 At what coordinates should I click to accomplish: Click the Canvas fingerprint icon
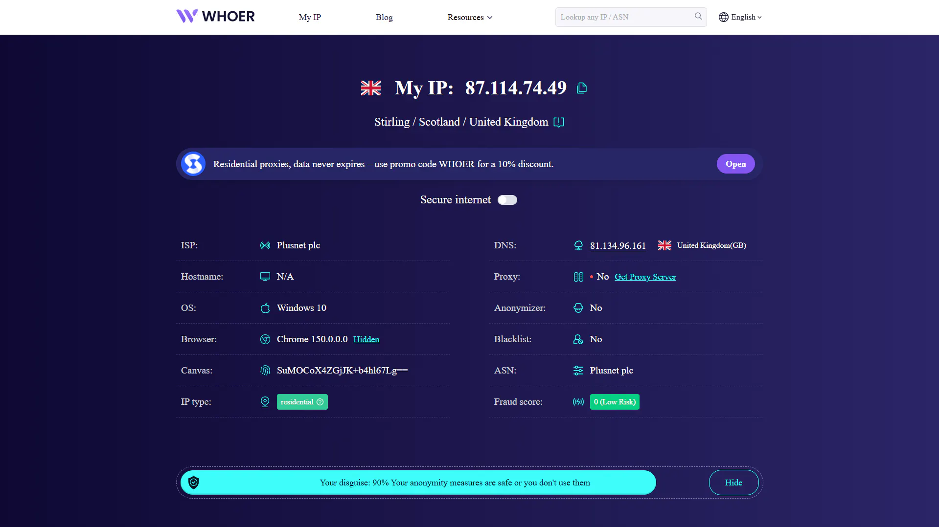pos(265,371)
